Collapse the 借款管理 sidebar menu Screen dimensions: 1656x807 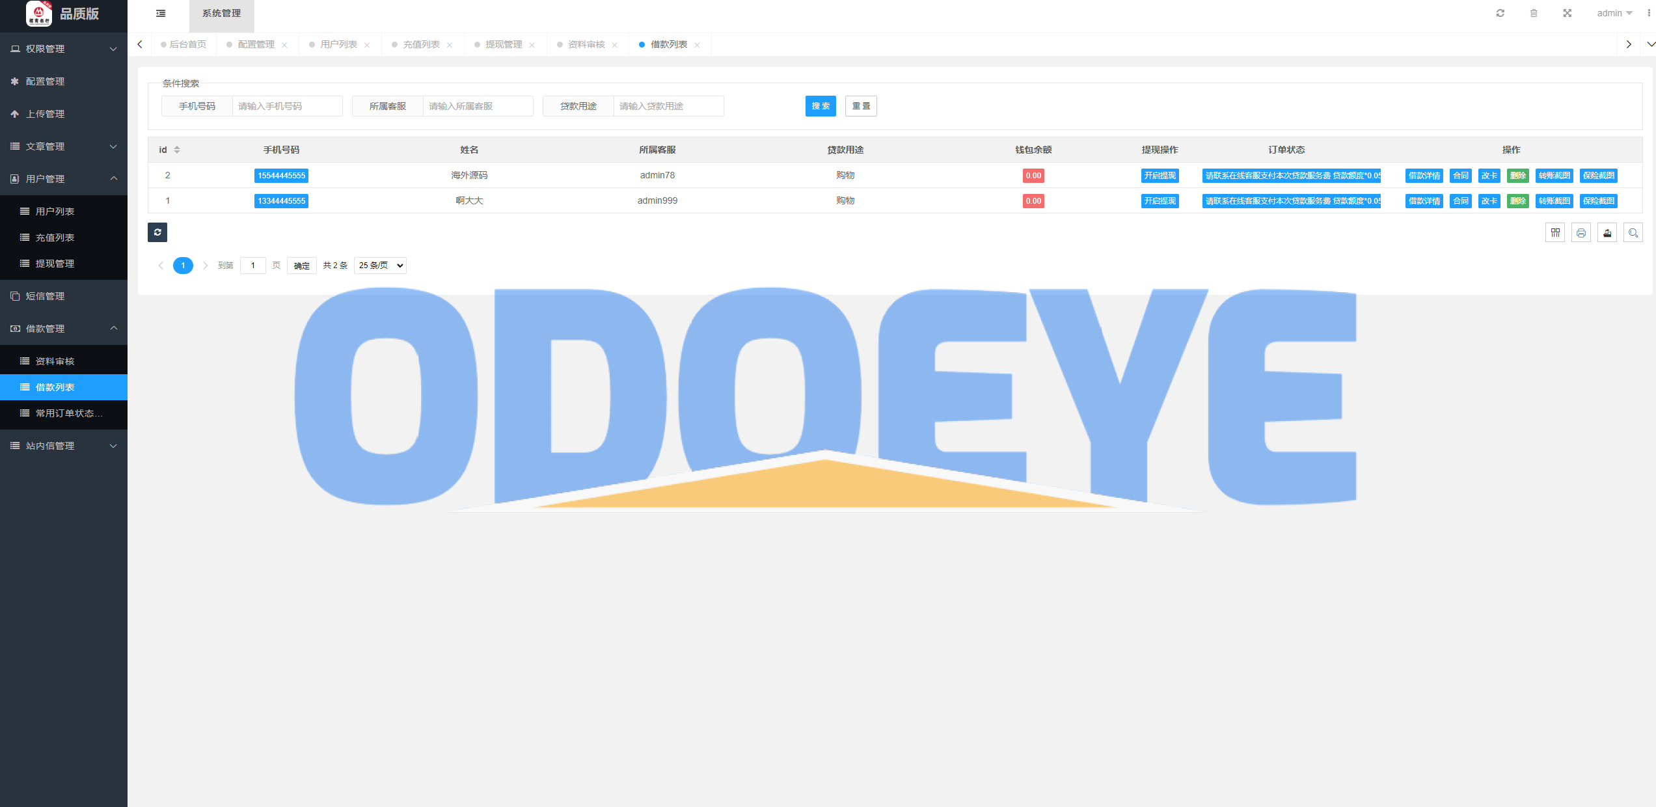(64, 329)
